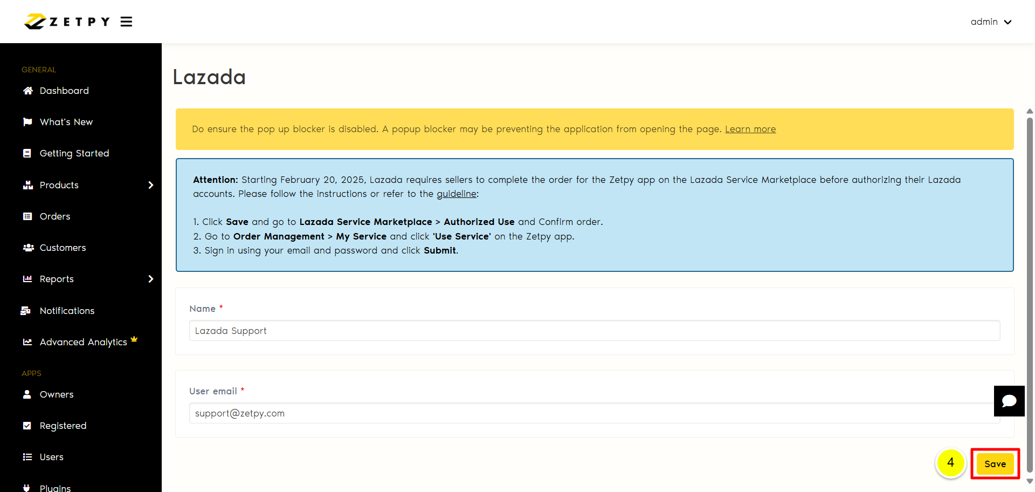Image resolution: width=1035 pixels, height=492 pixels.
Task: Click the Owners person icon
Action: [27, 394]
